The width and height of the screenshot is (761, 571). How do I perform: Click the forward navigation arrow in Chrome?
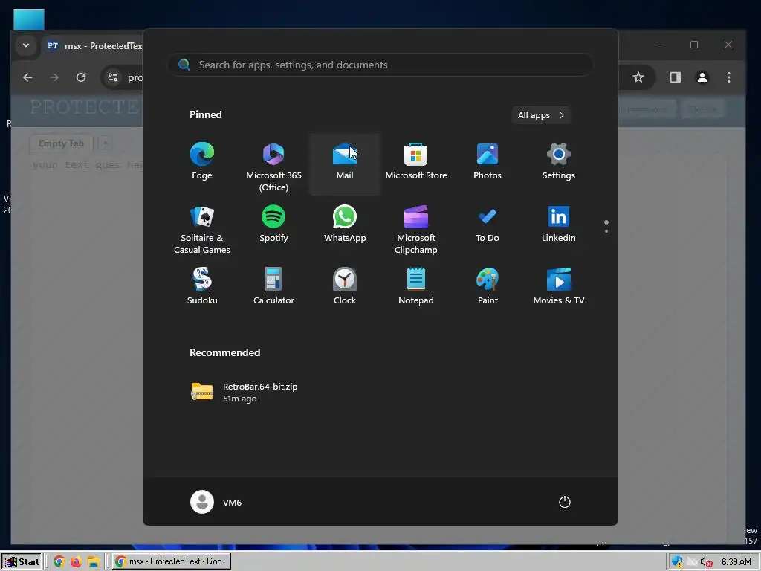54,77
